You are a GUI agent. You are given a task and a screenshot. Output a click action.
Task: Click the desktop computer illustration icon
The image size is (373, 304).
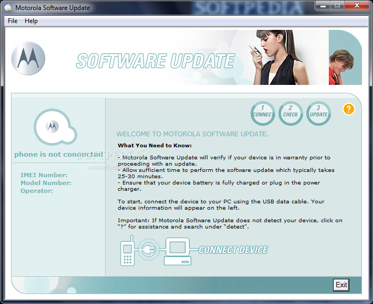pyautogui.click(x=178, y=251)
